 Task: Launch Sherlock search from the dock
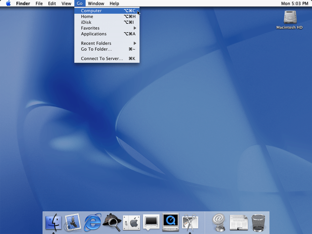click(x=112, y=223)
